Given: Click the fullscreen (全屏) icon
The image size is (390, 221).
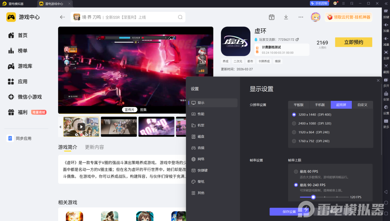Looking at the screenshot, I should click(x=386, y=54).
